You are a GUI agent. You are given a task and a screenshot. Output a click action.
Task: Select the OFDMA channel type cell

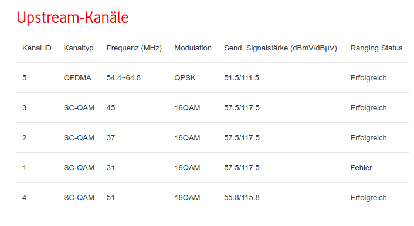pyautogui.click(x=77, y=78)
